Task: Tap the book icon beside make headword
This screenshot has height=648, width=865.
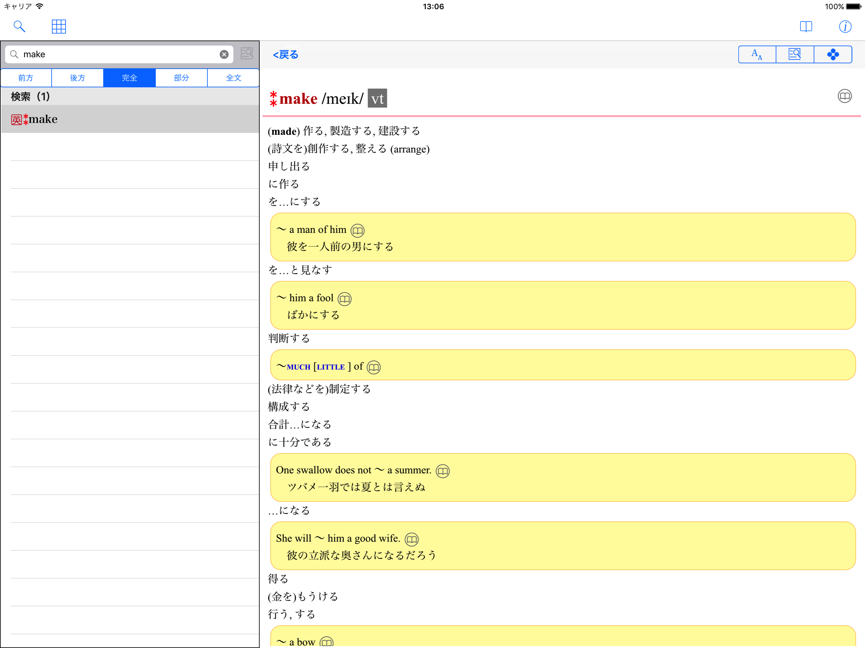Action: tap(844, 96)
